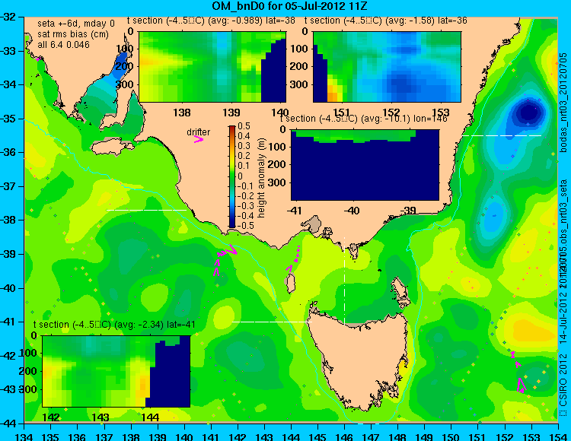Click the -44 latitude label on the left axis

pyautogui.click(x=8, y=424)
